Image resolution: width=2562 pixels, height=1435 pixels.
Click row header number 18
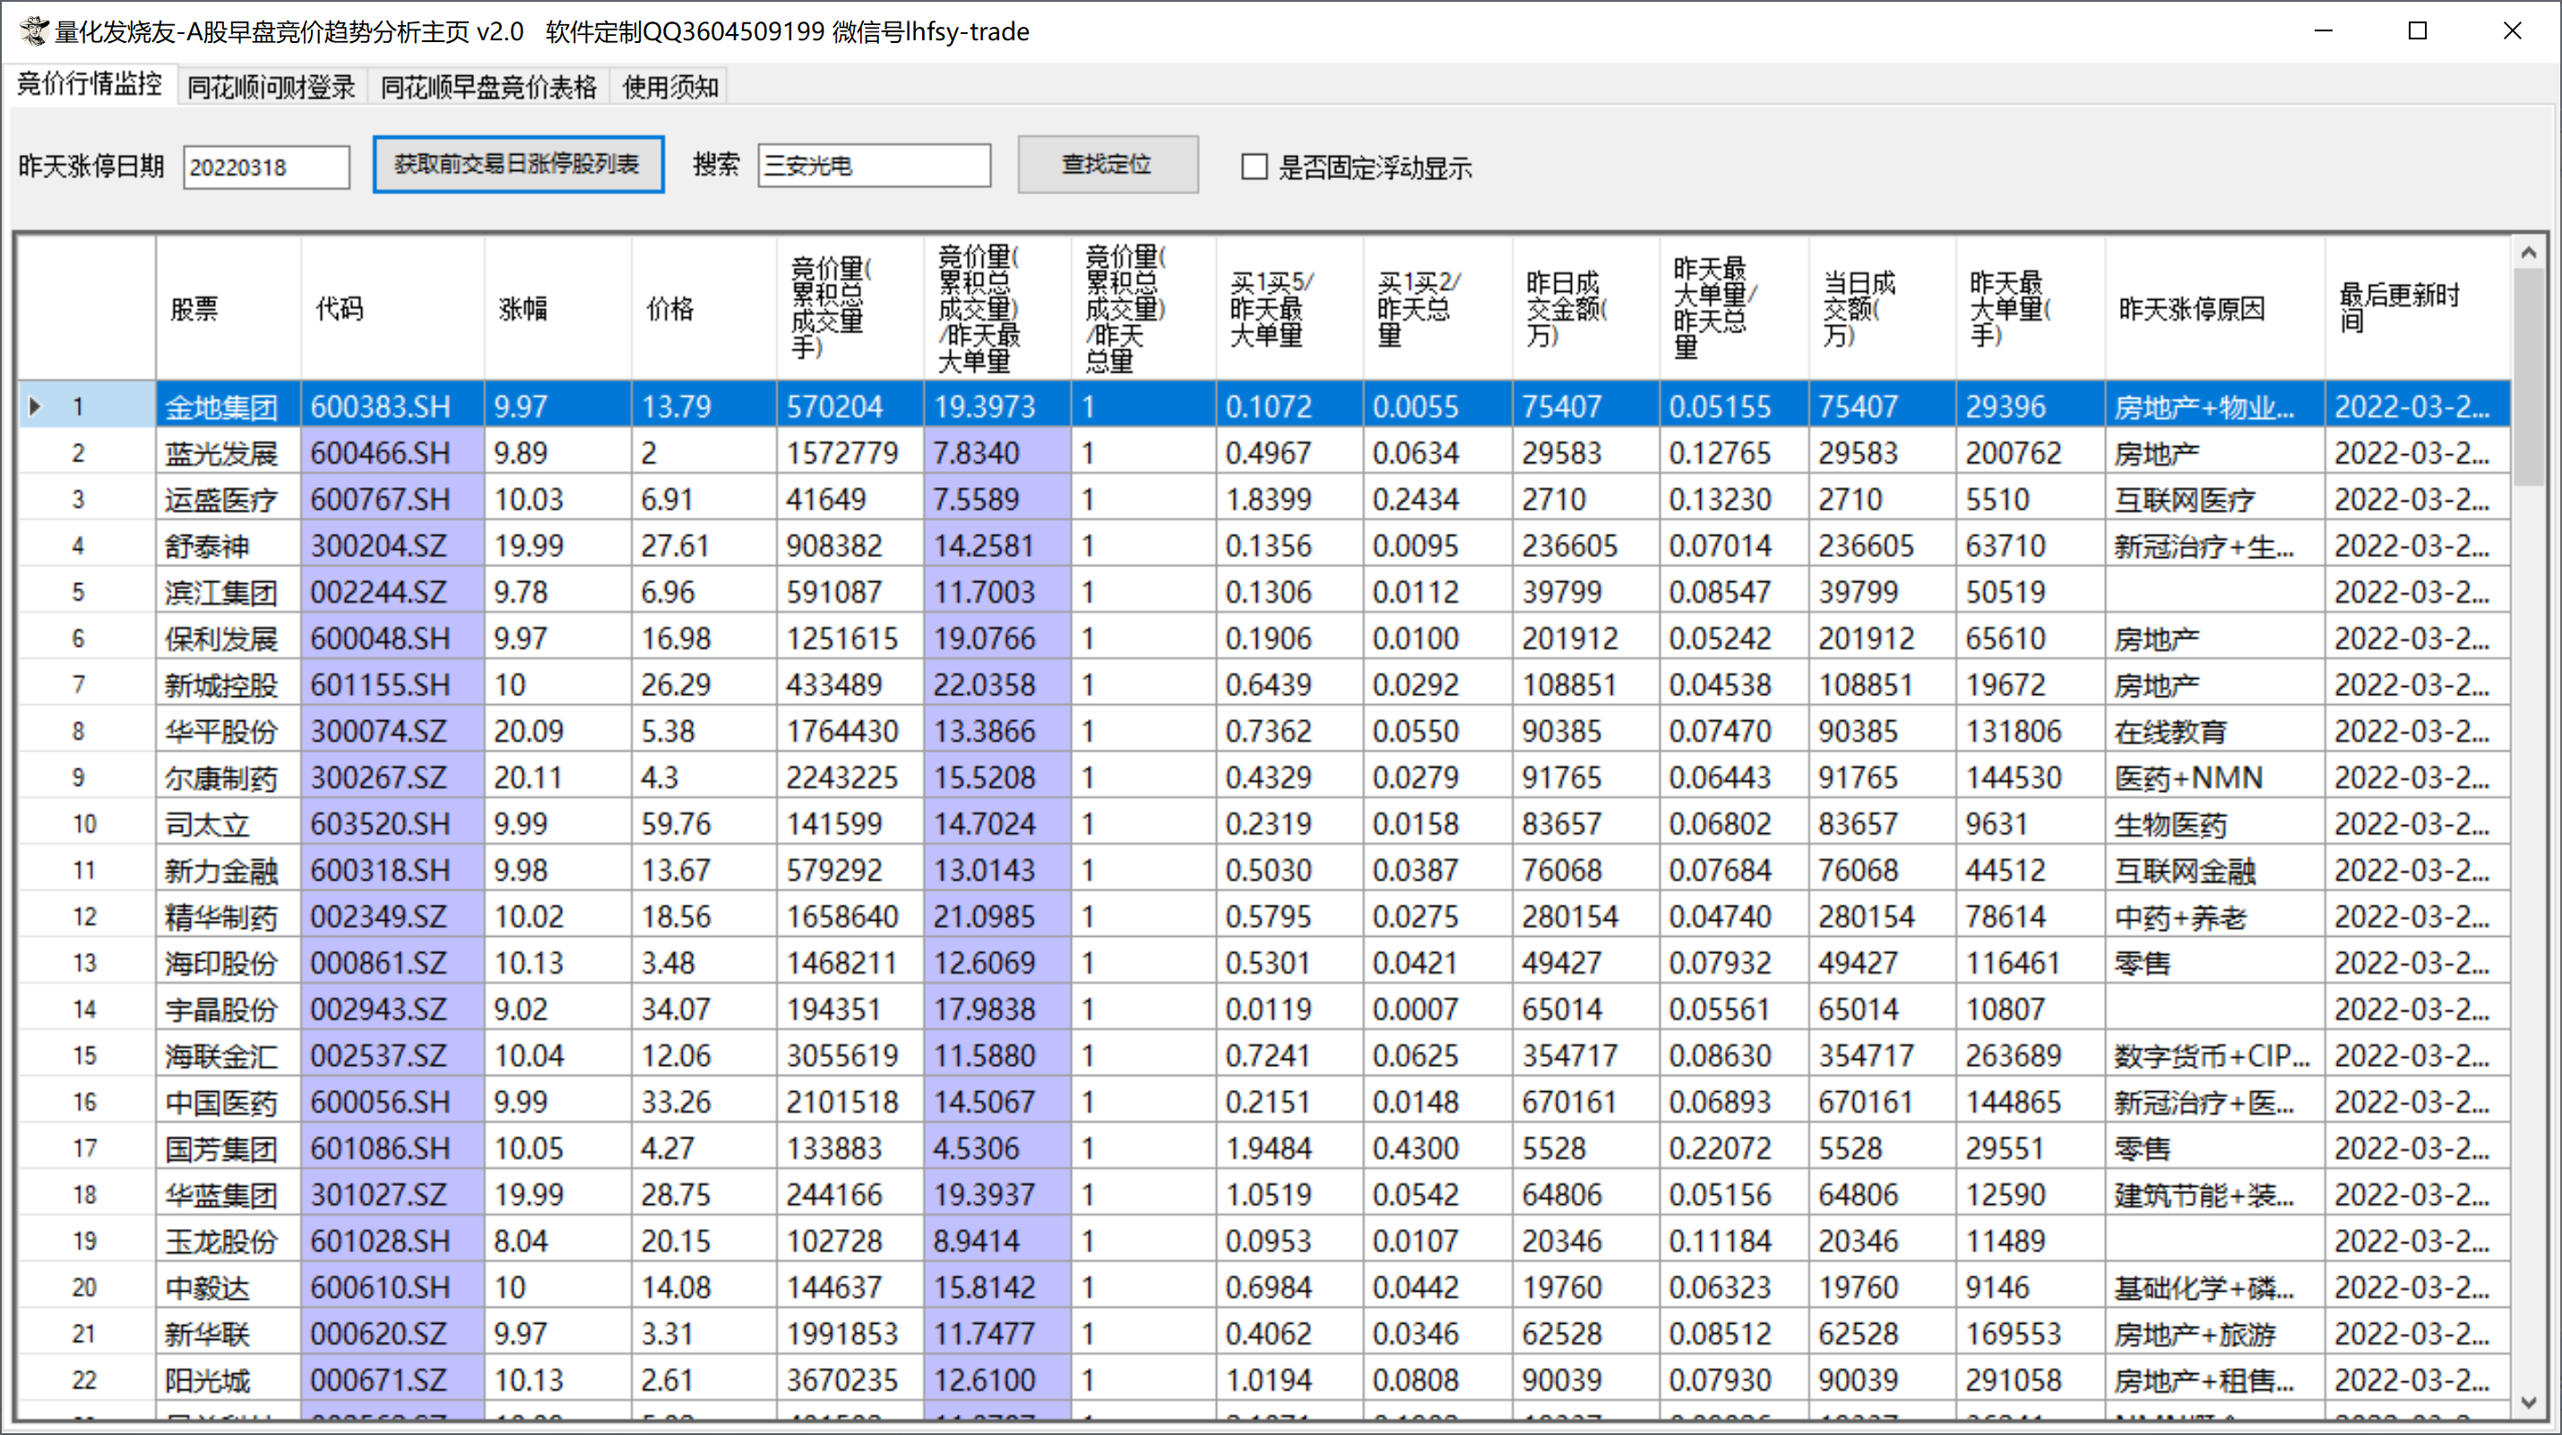(x=85, y=1194)
